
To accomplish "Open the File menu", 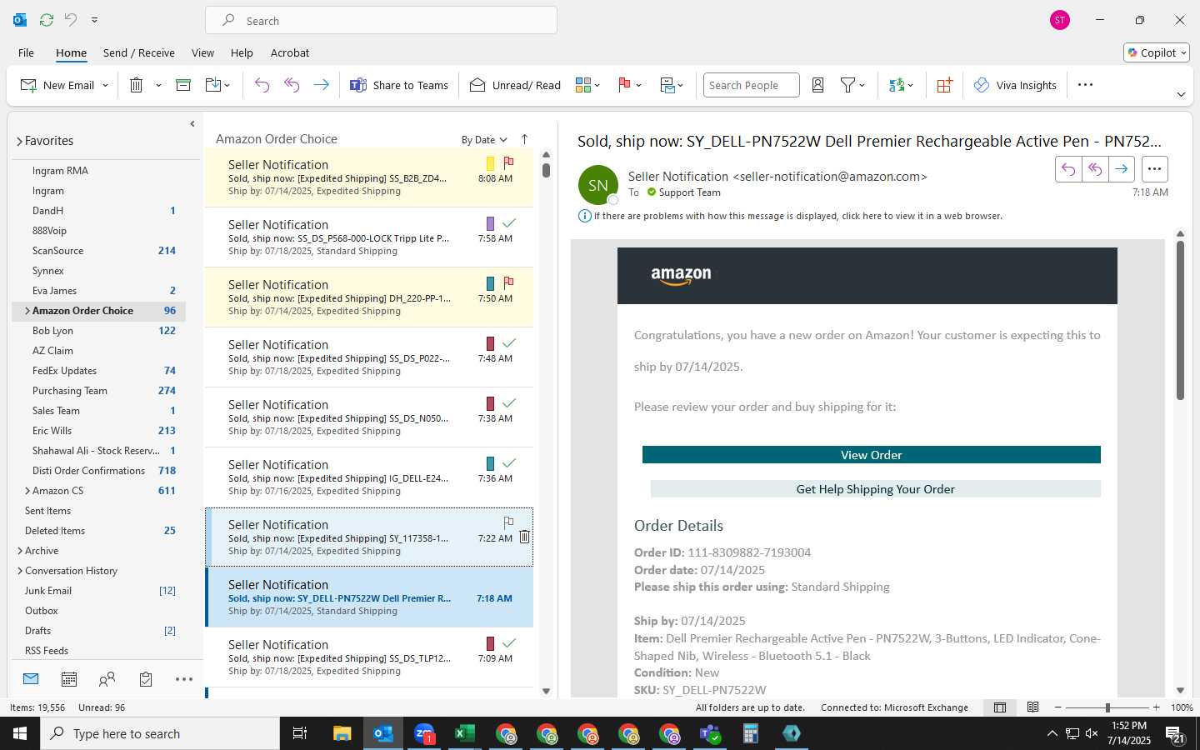I will (x=26, y=52).
